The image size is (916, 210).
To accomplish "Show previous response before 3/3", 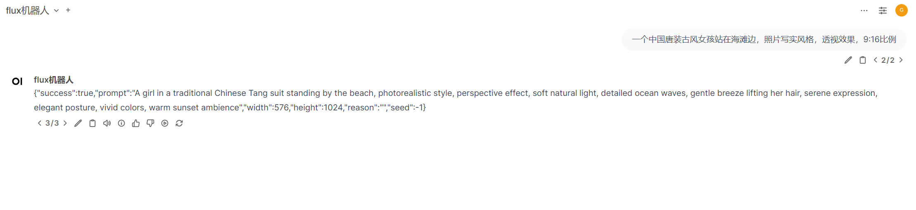I will (x=40, y=123).
